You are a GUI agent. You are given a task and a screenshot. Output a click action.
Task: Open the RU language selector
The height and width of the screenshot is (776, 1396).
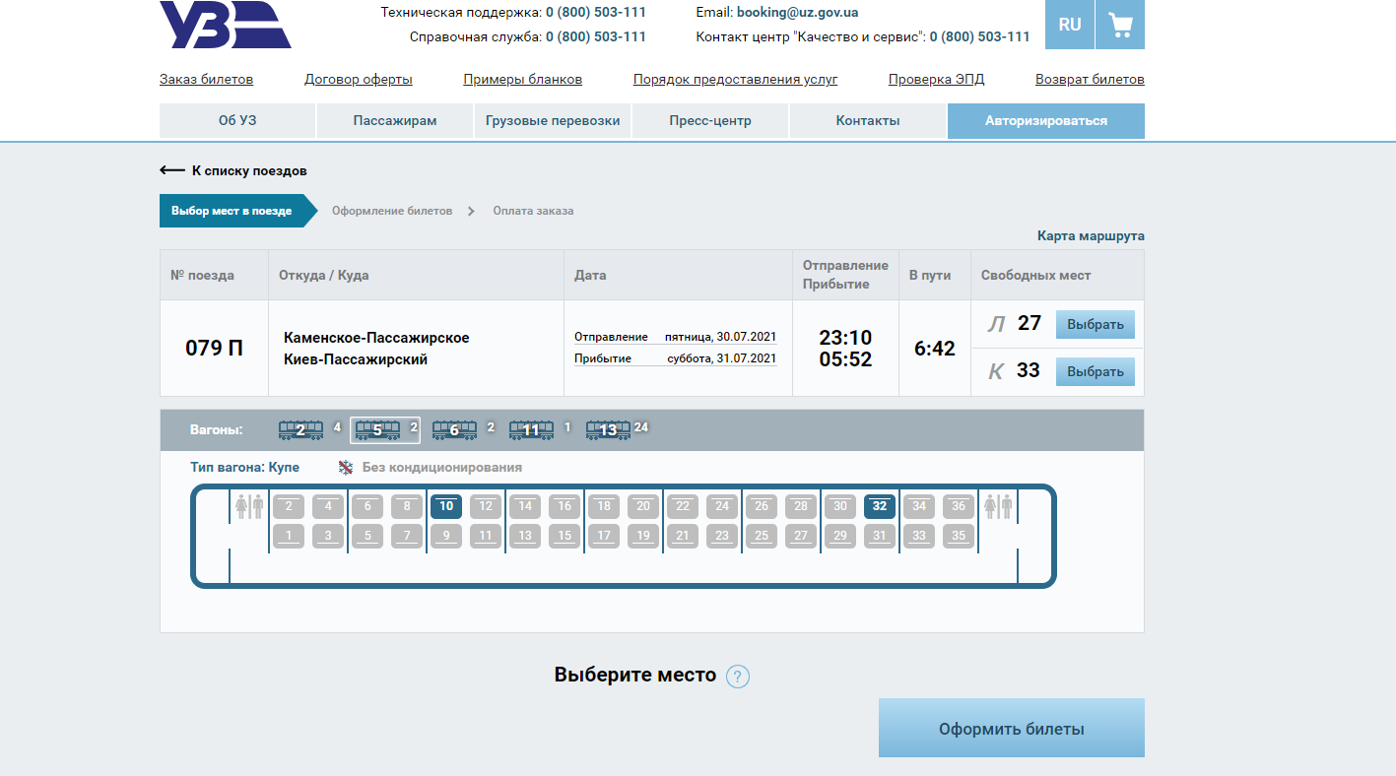point(1070,25)
